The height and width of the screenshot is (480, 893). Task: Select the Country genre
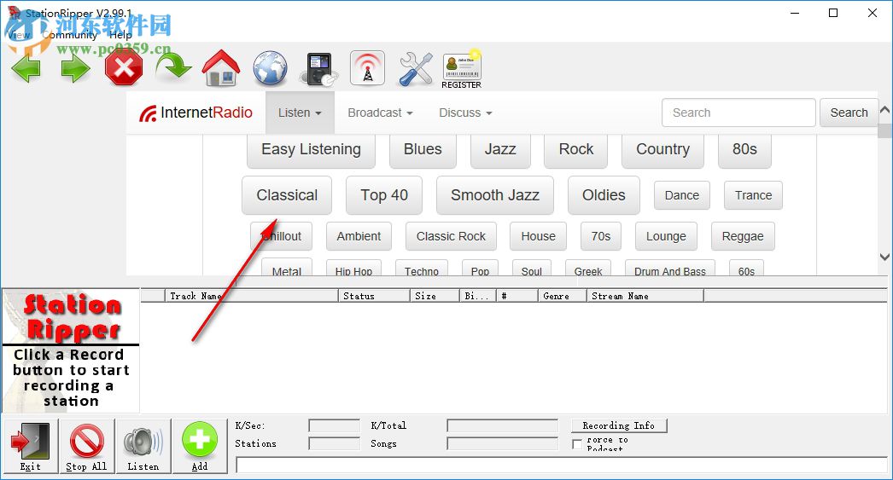[662, 149]
